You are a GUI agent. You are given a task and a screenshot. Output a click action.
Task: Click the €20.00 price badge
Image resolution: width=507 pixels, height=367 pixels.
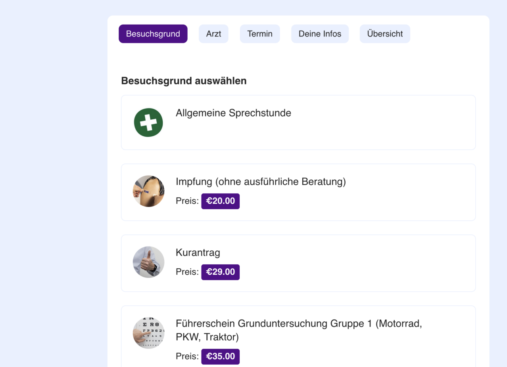[x=220, y=201]
